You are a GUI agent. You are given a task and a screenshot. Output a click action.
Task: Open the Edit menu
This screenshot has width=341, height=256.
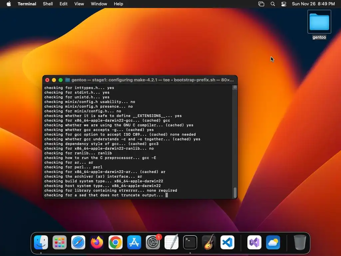[x=64, y=4]
